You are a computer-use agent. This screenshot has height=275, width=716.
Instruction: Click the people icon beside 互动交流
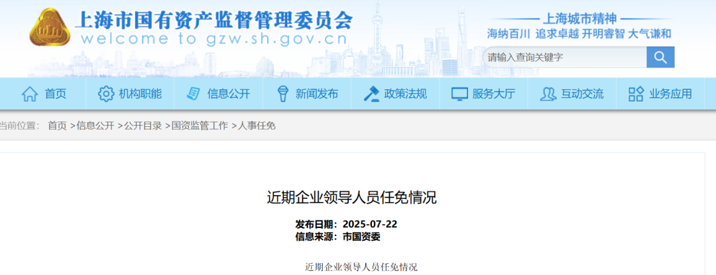pos(548,94)
